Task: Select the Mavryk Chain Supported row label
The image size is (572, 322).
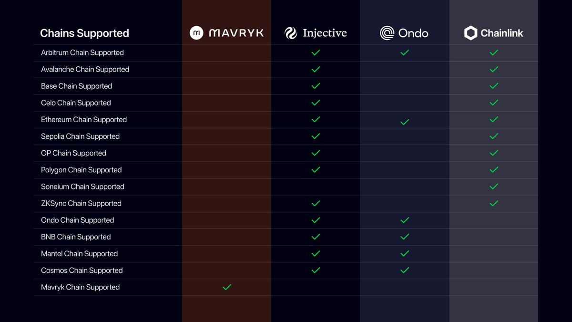Action: (81, 287)
